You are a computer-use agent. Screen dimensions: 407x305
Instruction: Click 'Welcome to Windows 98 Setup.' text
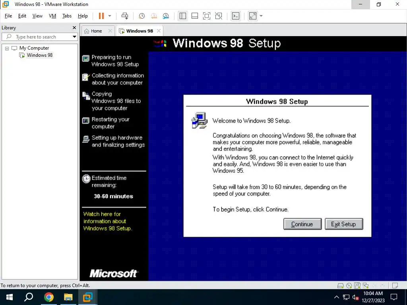coord(252,121)
